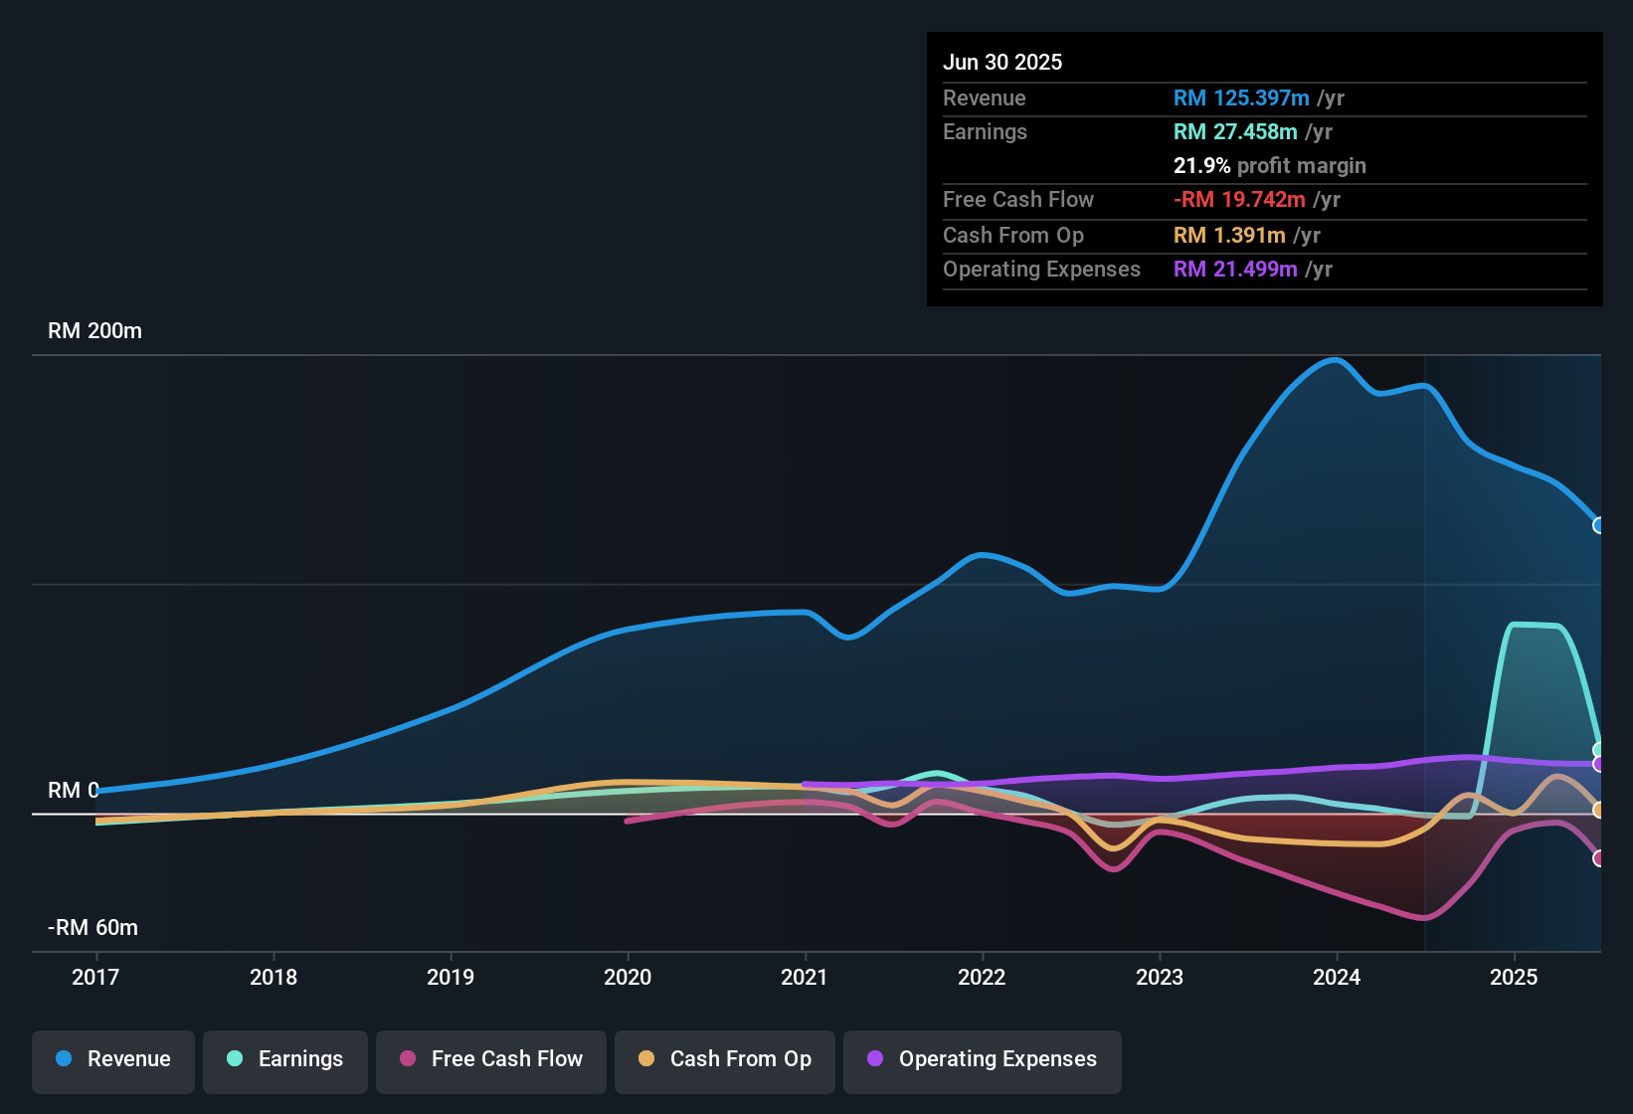Click the orange Cash From Op legend dot
This screenshot has width=1633, height=1114.
[x=646, y=1059]
